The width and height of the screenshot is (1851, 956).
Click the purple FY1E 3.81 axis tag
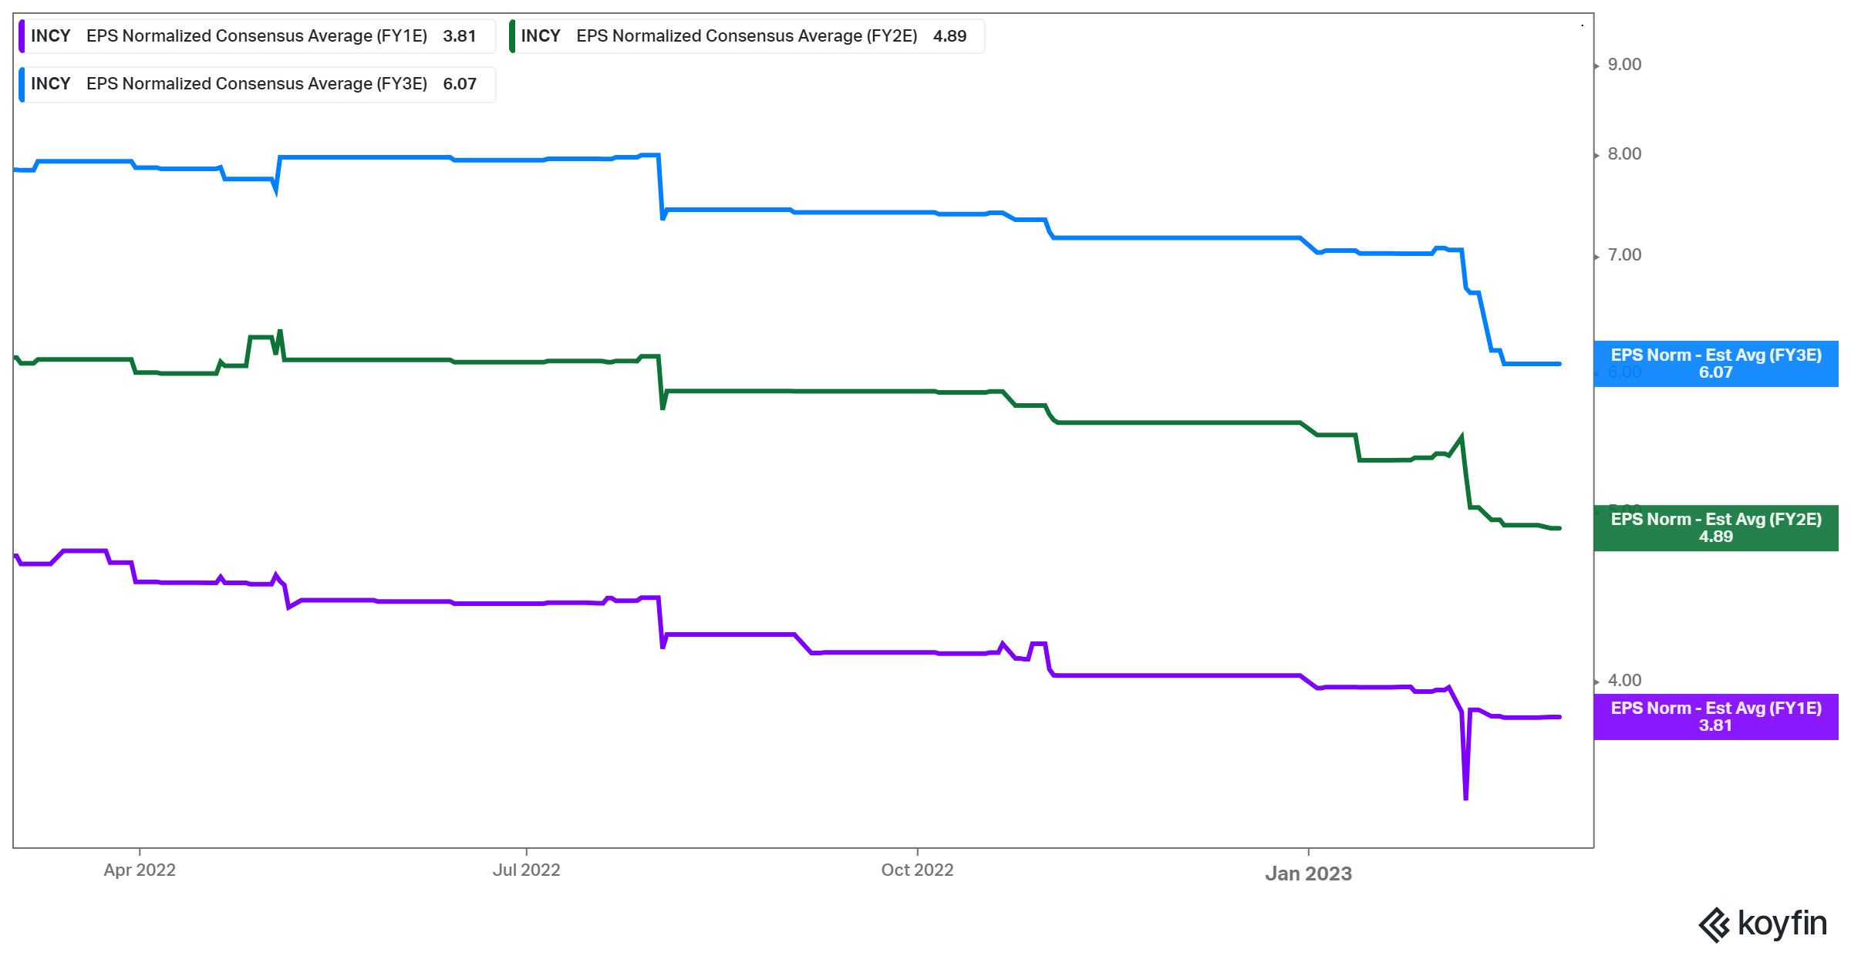[x=1715, y=717]
